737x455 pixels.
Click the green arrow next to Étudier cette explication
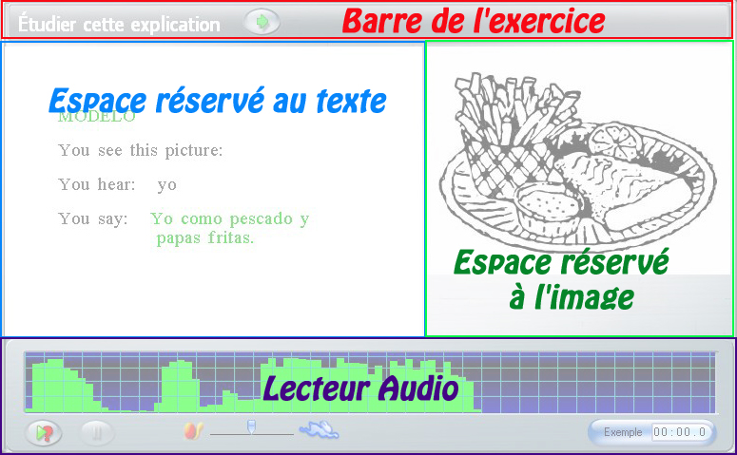(262, 21)
